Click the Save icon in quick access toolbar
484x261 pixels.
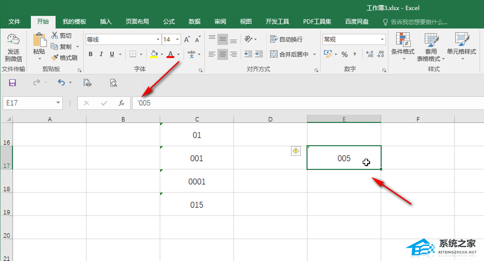tap(13, 83)
